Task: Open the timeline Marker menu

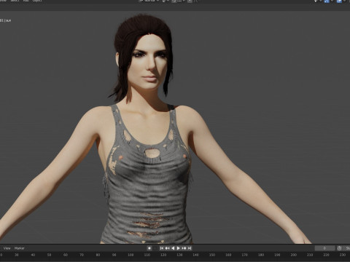Action: [x=20, y=248]
